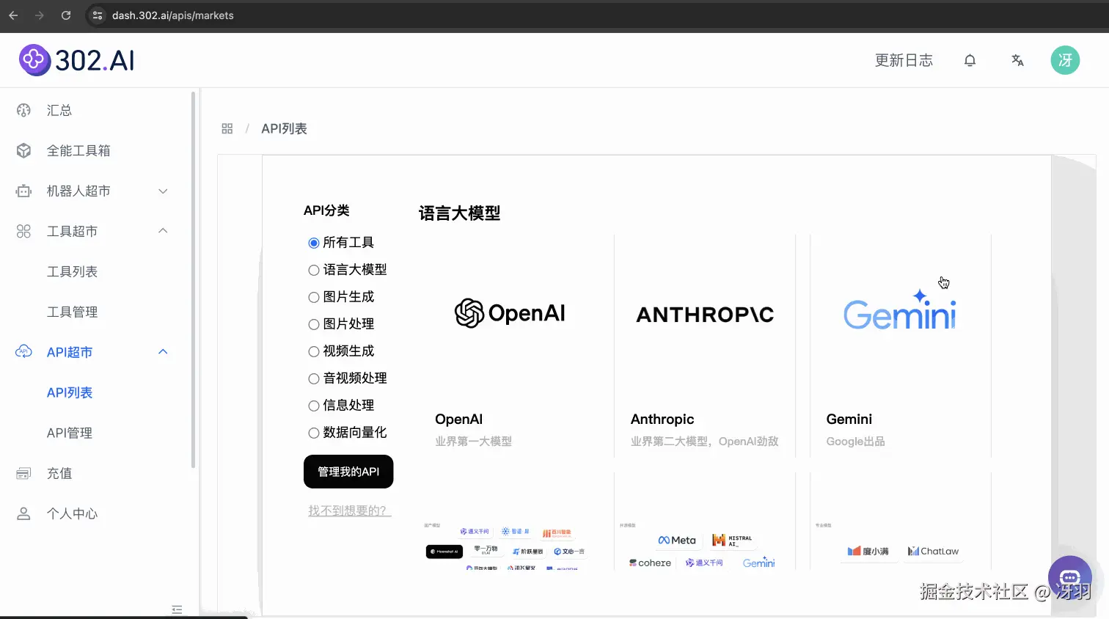Image resolution: width=1109 pixels, height=619 pixels.
Task: Select the 信息处理 radio option
Action: (x=314, y=406)
